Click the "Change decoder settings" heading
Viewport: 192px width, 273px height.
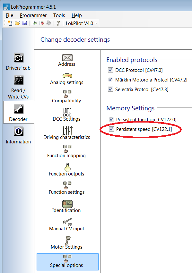pyautogui.click(x=75, y=39)
